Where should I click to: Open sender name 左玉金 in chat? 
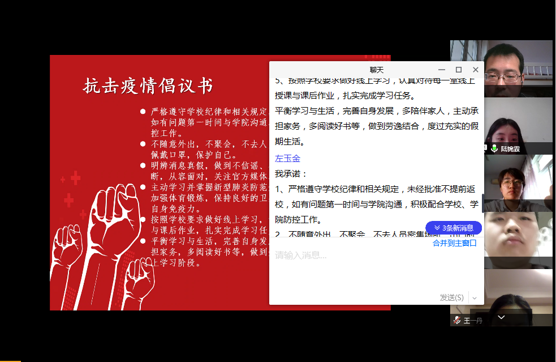click(287, 158)
